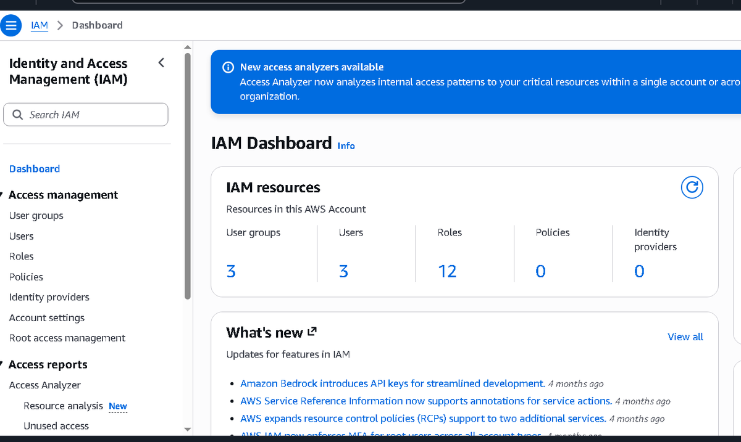Click the Roles count 12
The height and width of the screenshot is (442, 741).
447,271
